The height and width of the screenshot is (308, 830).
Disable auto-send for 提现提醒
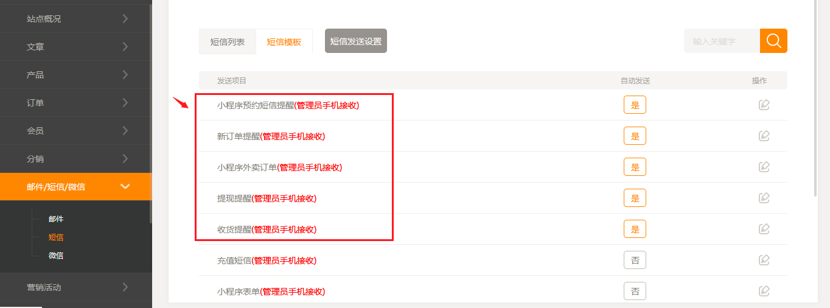tap(635, 198)
